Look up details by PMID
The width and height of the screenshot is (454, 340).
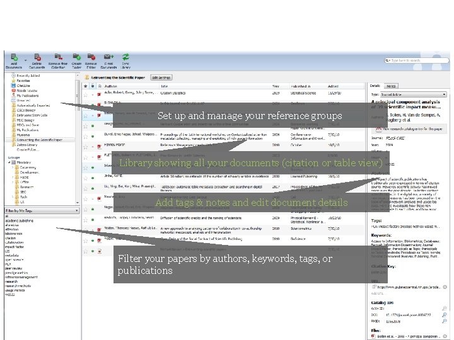click(445, 321)
